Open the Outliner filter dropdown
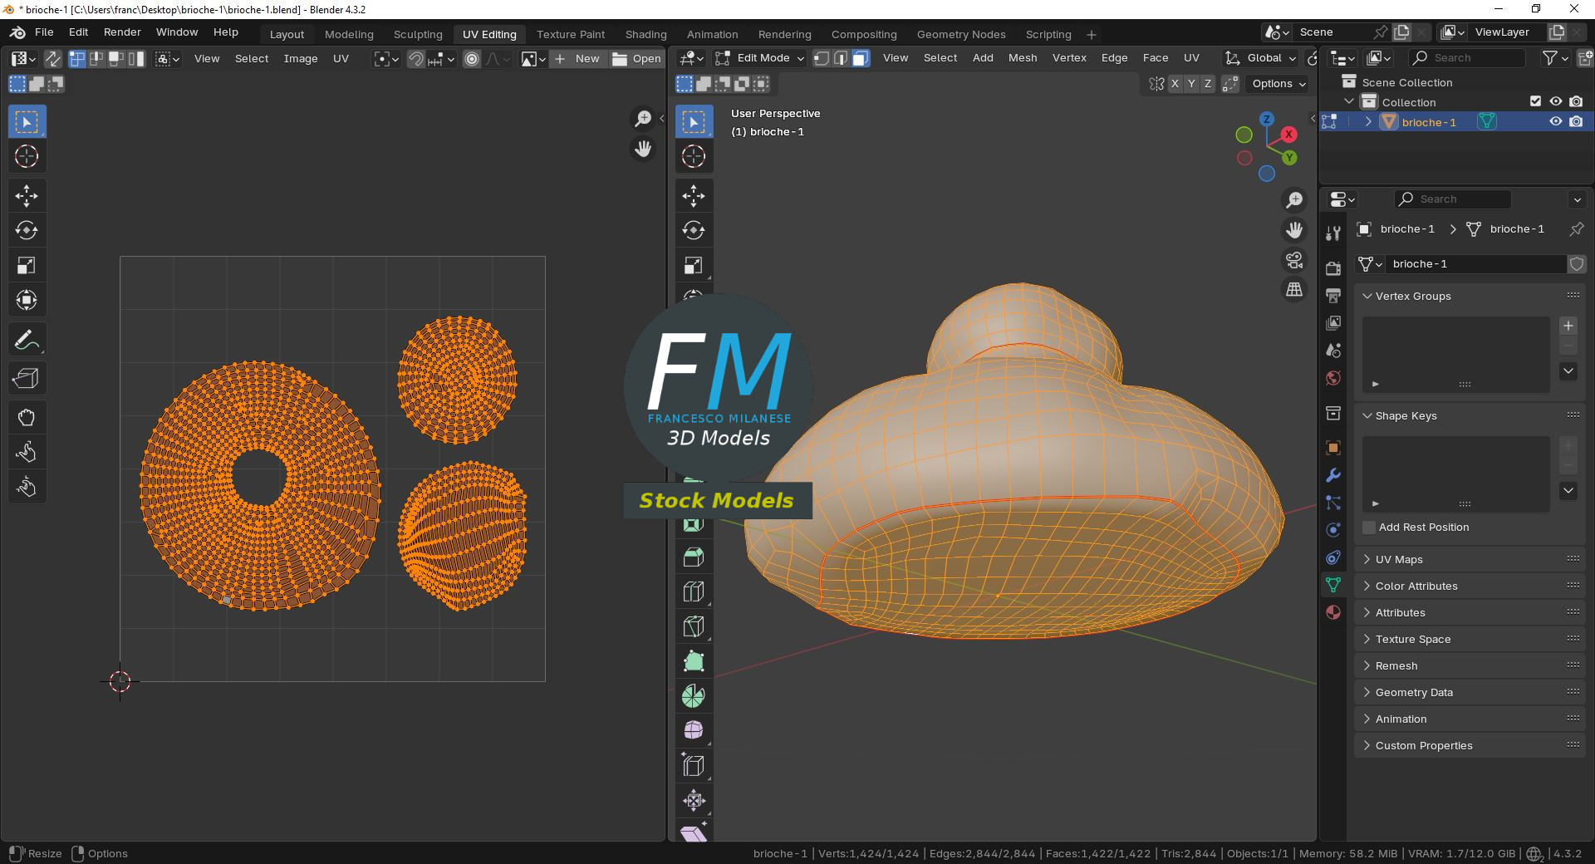1595x864 pixels. click(1555, 58)
